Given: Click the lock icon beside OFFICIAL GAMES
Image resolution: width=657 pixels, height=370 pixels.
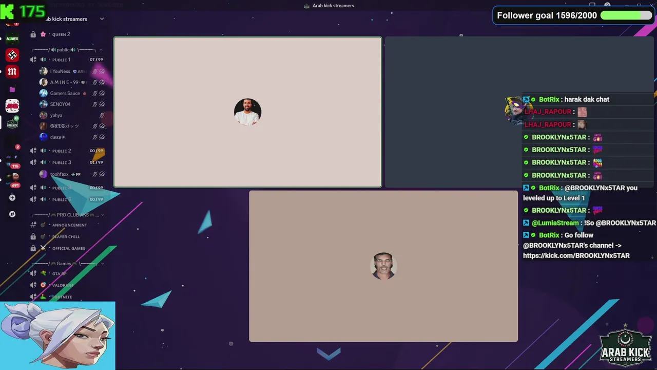Looking at the screenshot, I should 33,248.
